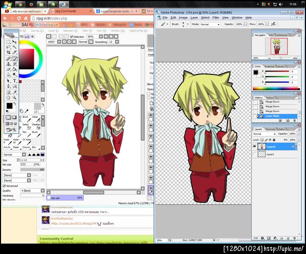Choose the Paint Bucket tool

point(15,69)
